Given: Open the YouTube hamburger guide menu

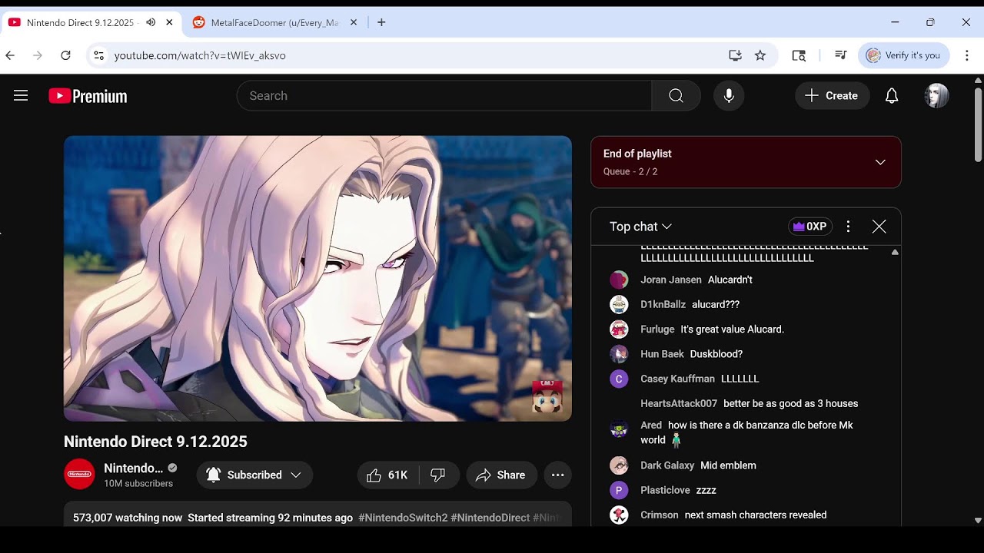Looking at the screenshot, I should pyautogui.click(x=21, y=96).
